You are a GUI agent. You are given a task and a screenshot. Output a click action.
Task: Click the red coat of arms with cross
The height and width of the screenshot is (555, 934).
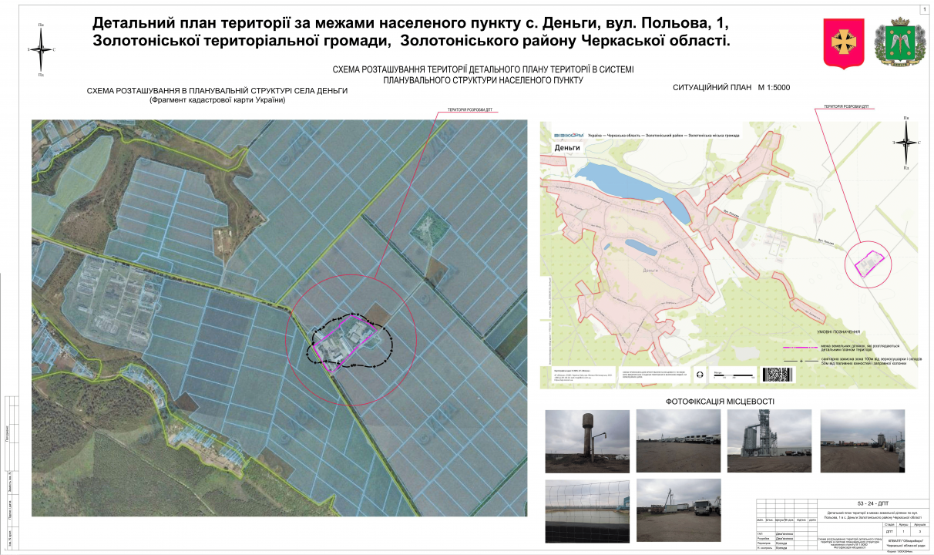[x=838, y=42]
